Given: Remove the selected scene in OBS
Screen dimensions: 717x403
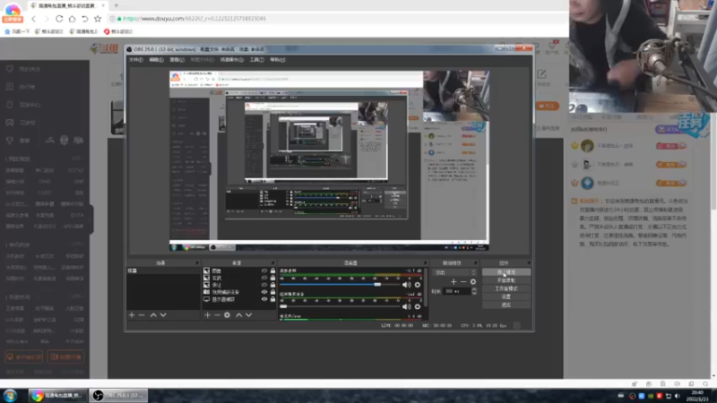Looking at the screenshot, I should tap(142, 315).
